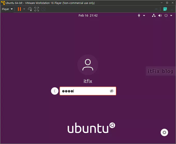Pause the virtual machine with orange bars
Viewport: 176px width, 144px height.
(19, 9)
